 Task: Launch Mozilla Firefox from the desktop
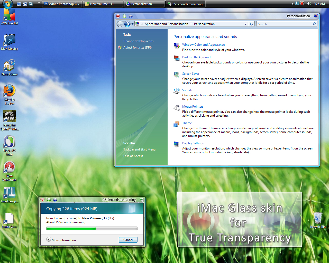point(9,91)
